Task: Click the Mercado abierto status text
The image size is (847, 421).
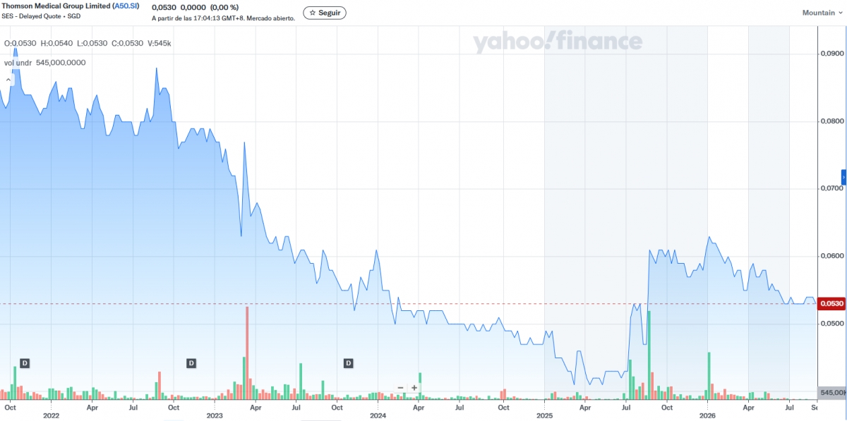Action: (x=270, y=18)
